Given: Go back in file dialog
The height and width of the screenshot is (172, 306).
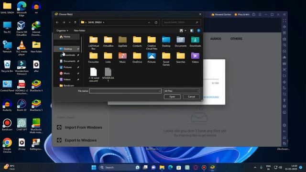Looking at the screenshot, I should 57,22.
